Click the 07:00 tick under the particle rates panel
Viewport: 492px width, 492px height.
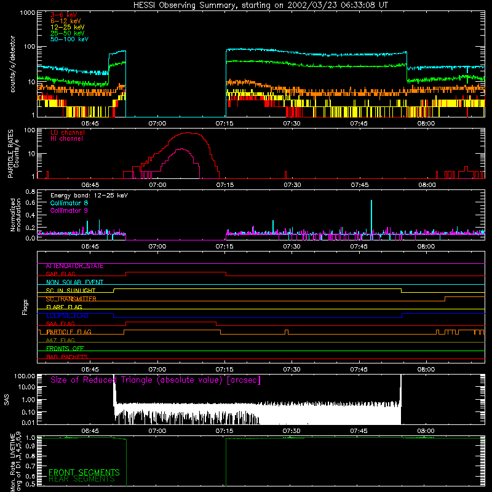coord(157,185)
